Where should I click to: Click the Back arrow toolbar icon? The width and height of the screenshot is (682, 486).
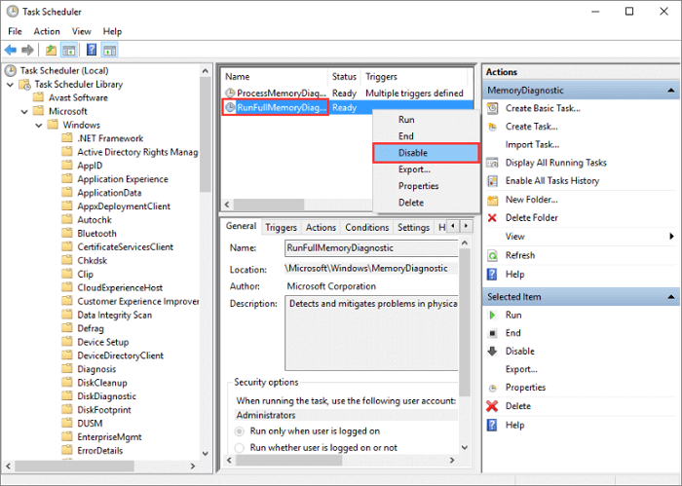coord(11,50)
